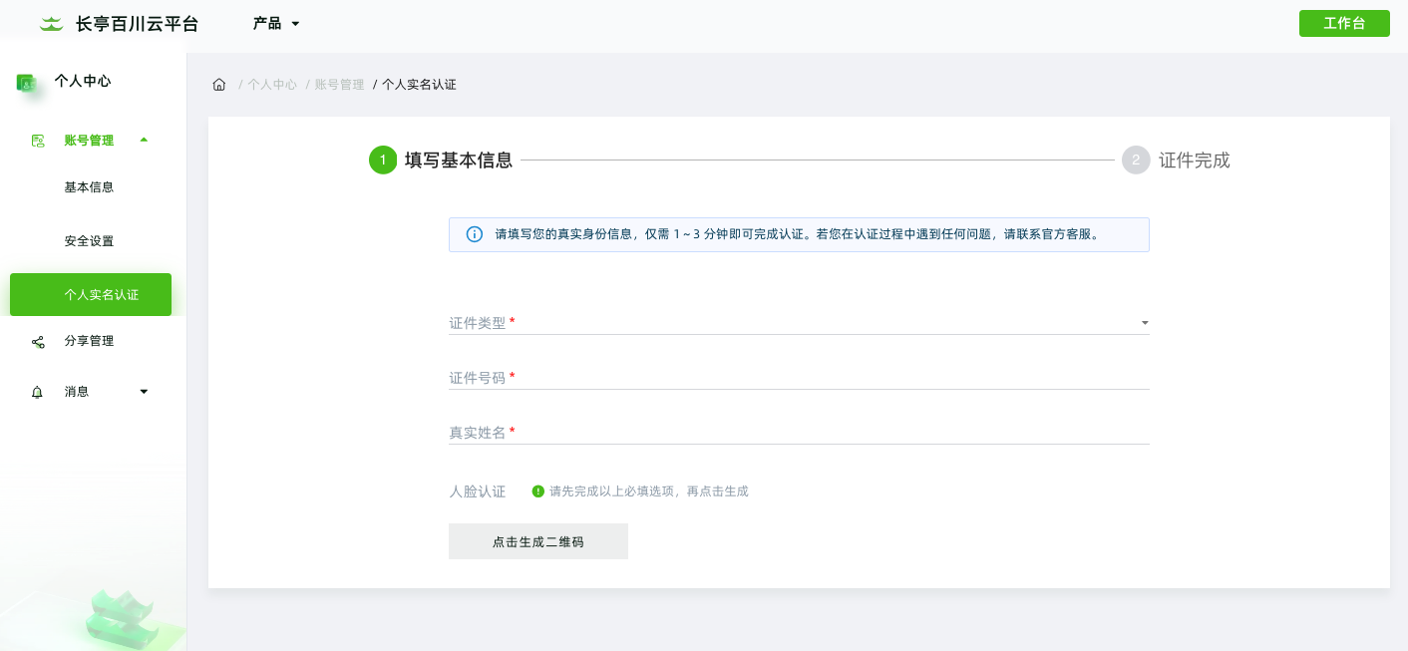Open 个人中心 from the breadcrumb

(x=272, y=85)
